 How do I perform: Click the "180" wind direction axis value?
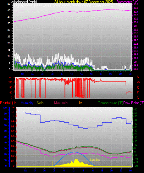click(x=10, y=88)
